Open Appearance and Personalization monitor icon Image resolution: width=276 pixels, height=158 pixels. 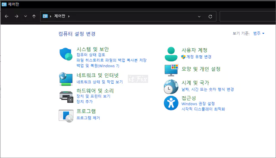click(x=171, y=70)
